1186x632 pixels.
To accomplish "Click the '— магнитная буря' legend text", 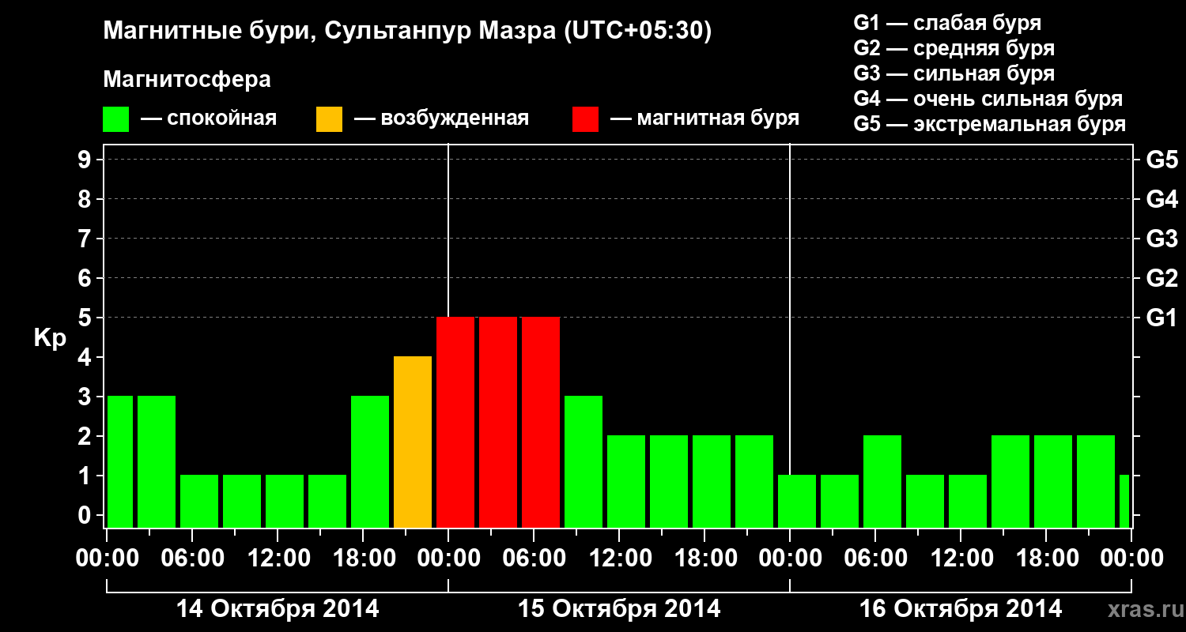I will point(705,119).
